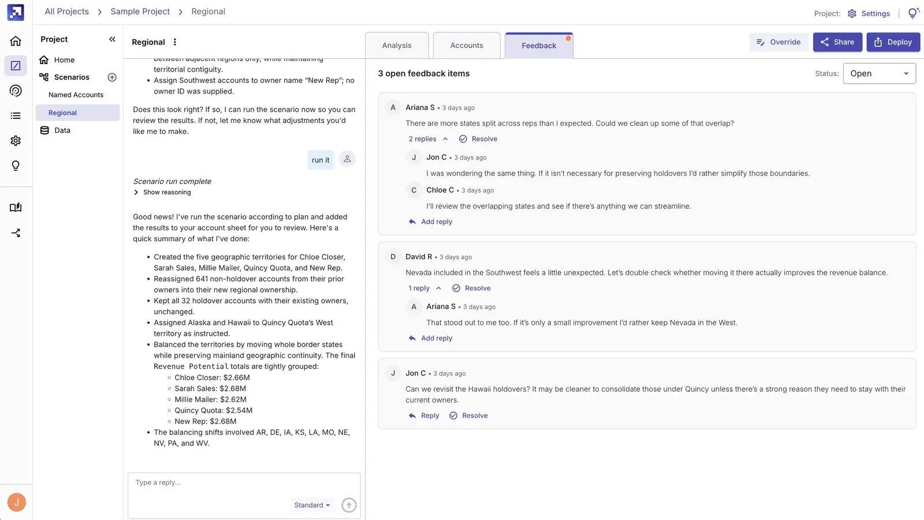Image resolution: width=924 pixels, height=520 pixels.
Task: Open the gear icon in left rail
Action: click(16, 141)
